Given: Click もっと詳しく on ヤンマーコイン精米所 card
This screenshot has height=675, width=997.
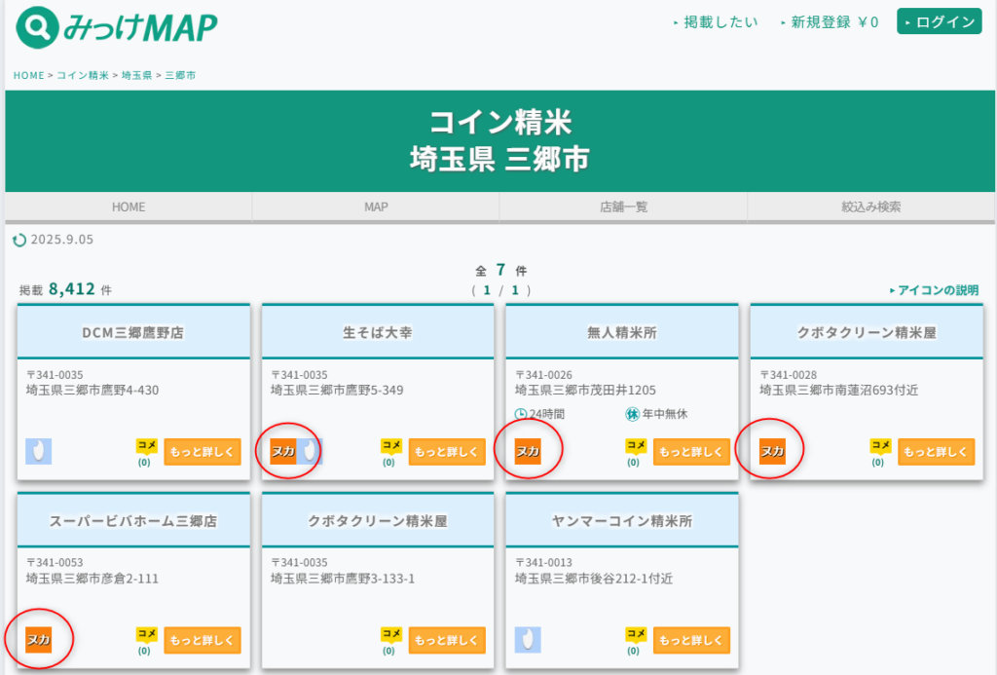Looking at the screenshot, I should click(x=690, y=640).
